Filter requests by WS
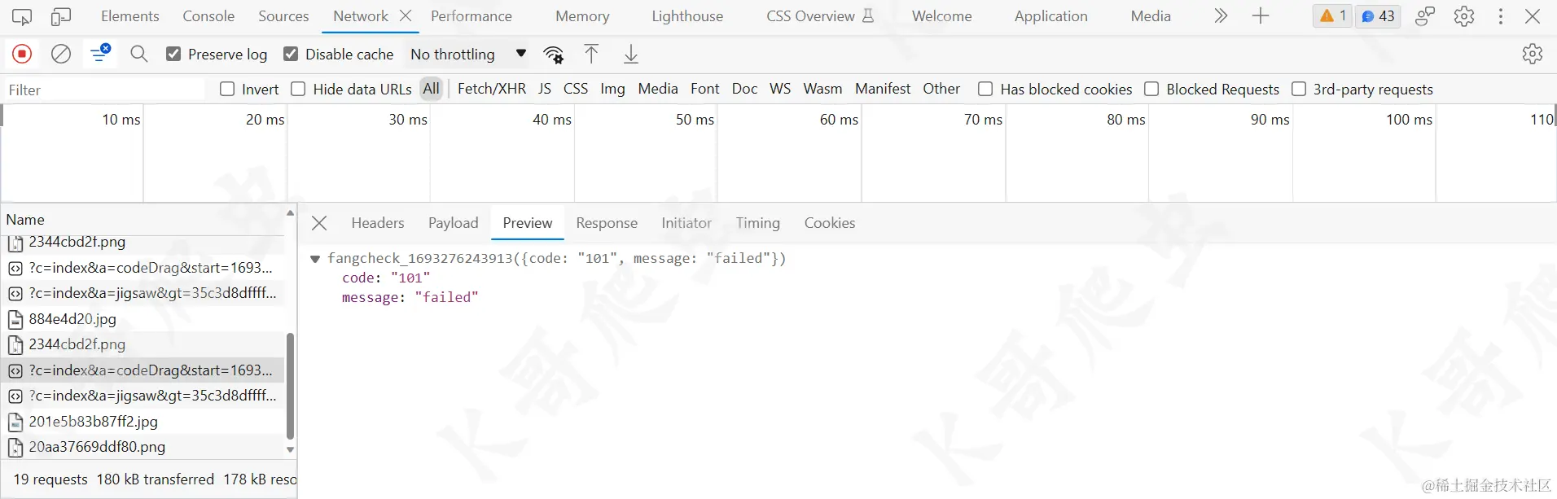The image size is (1557, 499). (x=780, y=89)
